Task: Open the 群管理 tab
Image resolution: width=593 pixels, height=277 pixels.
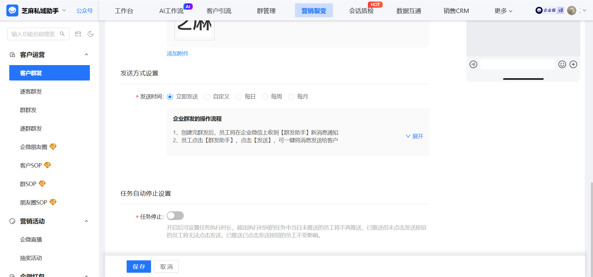Action: pyautogui.click(x=266, y=11)
